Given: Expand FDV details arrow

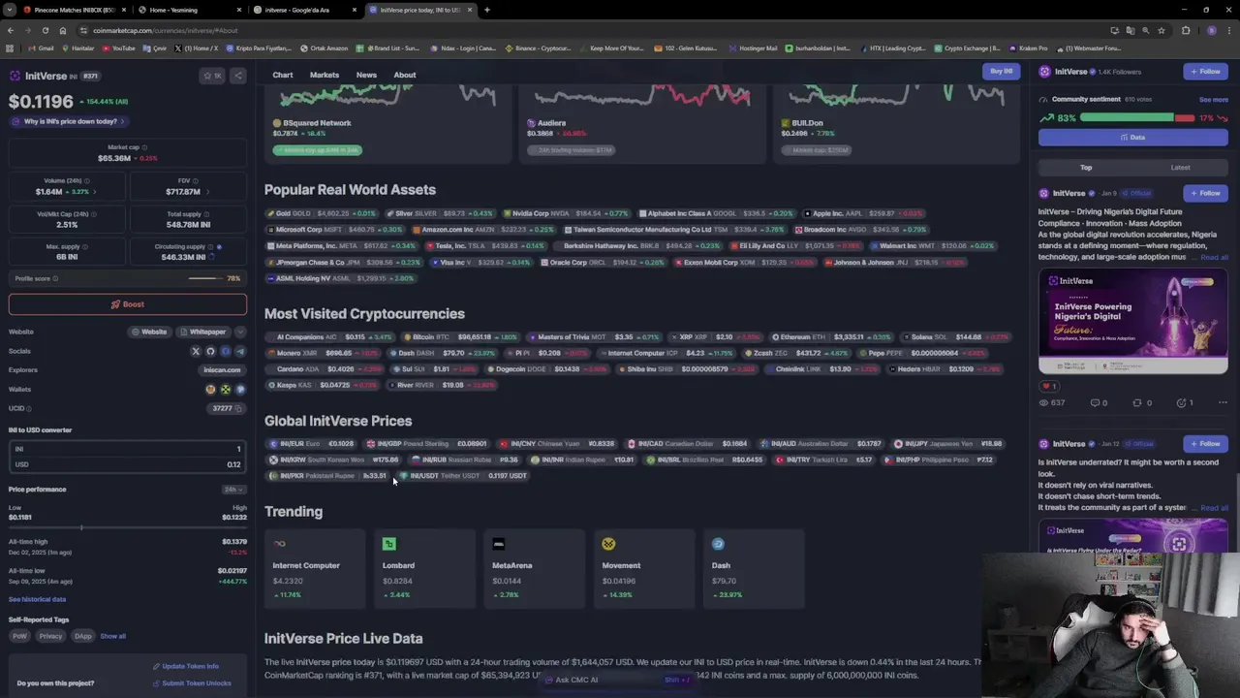Looking at the screenshot, I should [206, 192].
